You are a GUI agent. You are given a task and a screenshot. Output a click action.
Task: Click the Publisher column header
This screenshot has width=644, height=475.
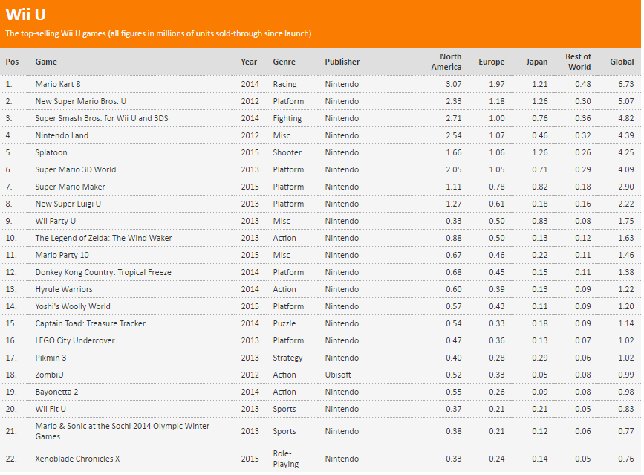point(342,62)
